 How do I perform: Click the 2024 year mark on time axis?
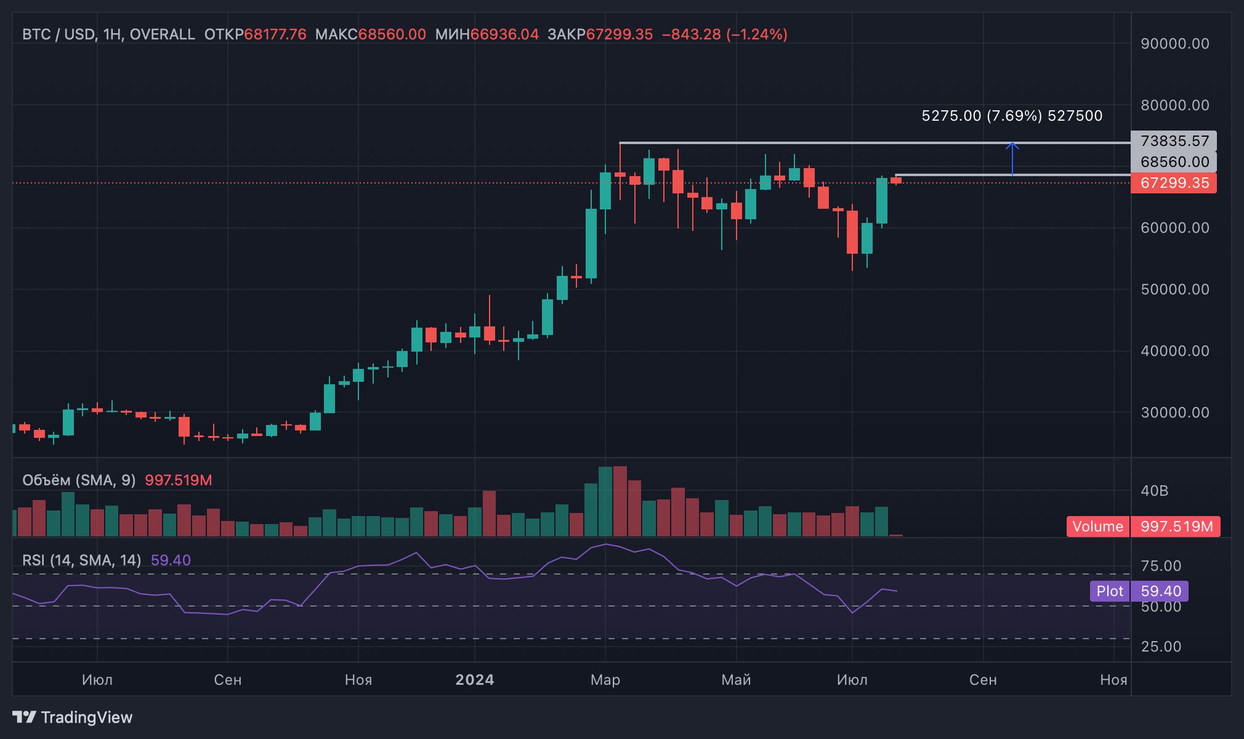pyautogui.click(x=474, y=680)
